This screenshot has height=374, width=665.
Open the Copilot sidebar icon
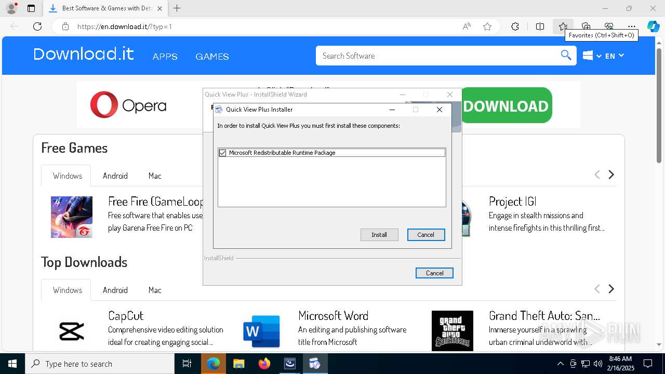(654, 26)
